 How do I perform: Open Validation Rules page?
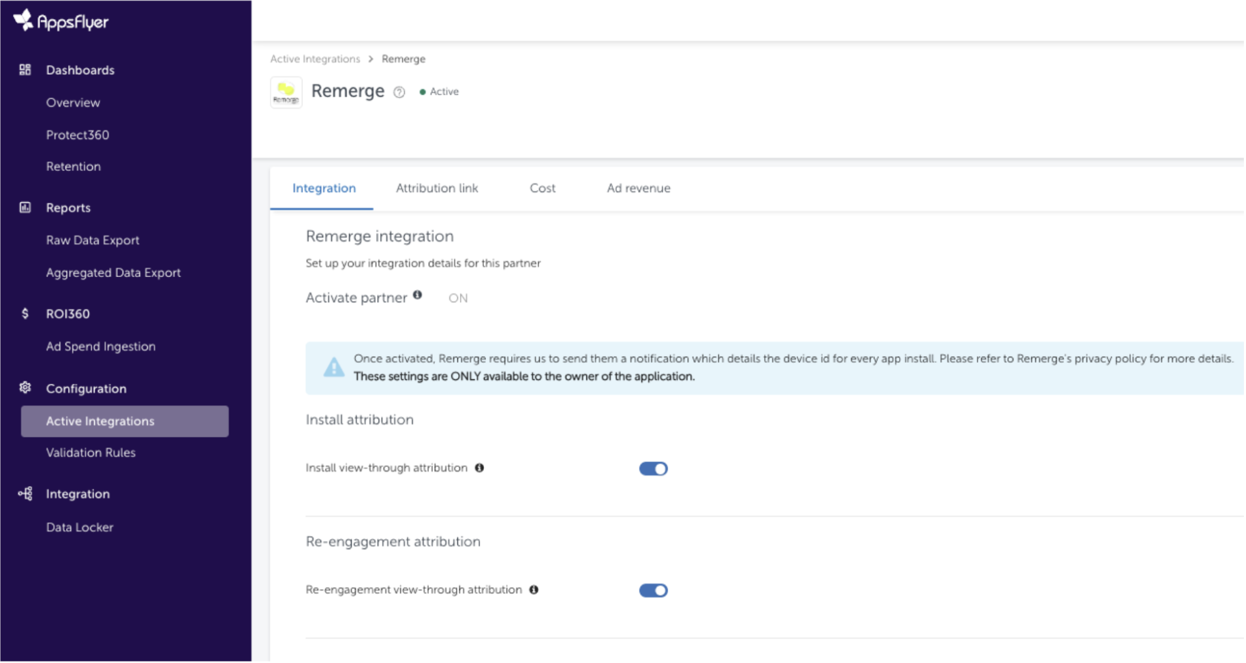pyautogui.click(x=91, y=453)
